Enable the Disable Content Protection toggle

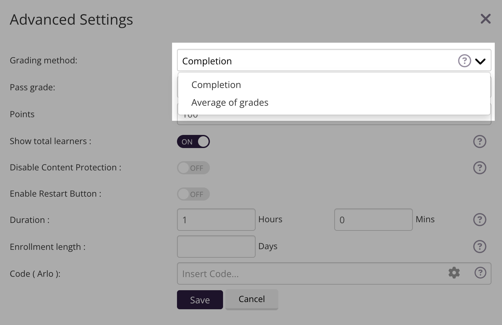(x=193, y=168)
